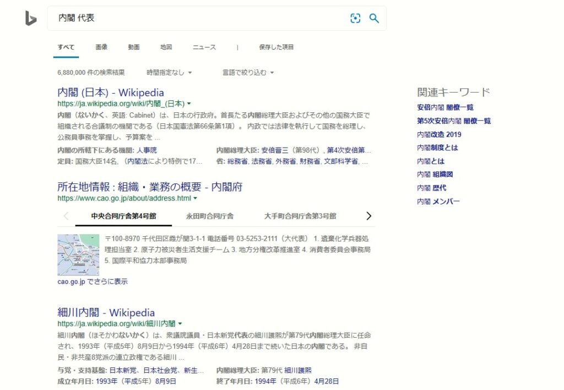564x390 pixels.
Task: Click related keyword 内閣とは
Action: tap(431, 161)
